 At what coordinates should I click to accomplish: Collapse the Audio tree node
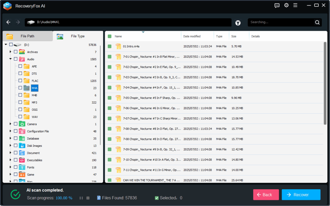pos(10,59)
